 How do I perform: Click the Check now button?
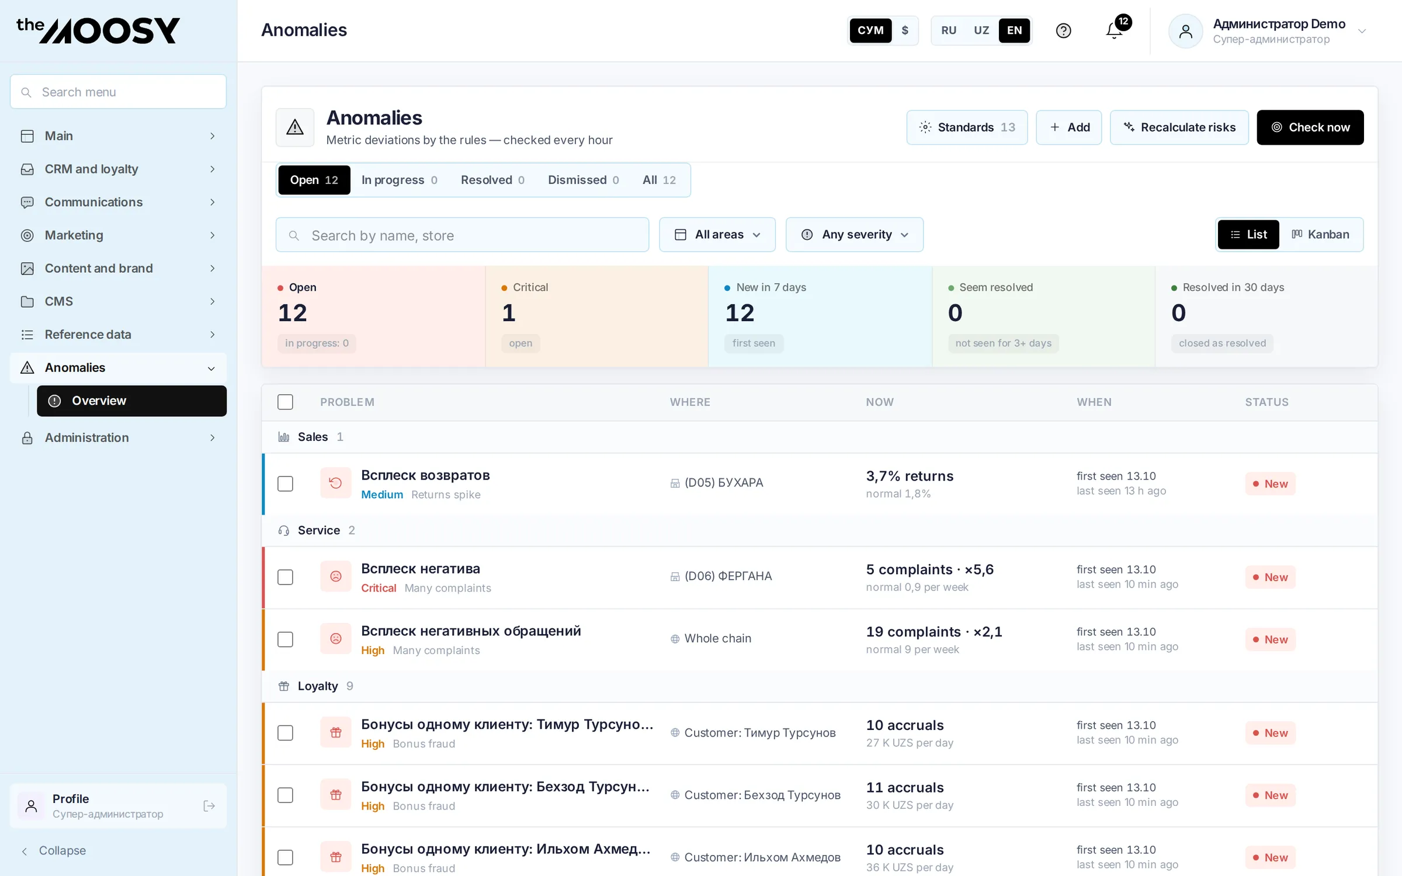(1310, 127)
